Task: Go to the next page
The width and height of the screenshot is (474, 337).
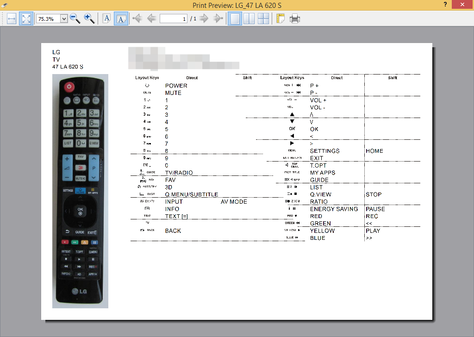Action: [x=204, y=19]
